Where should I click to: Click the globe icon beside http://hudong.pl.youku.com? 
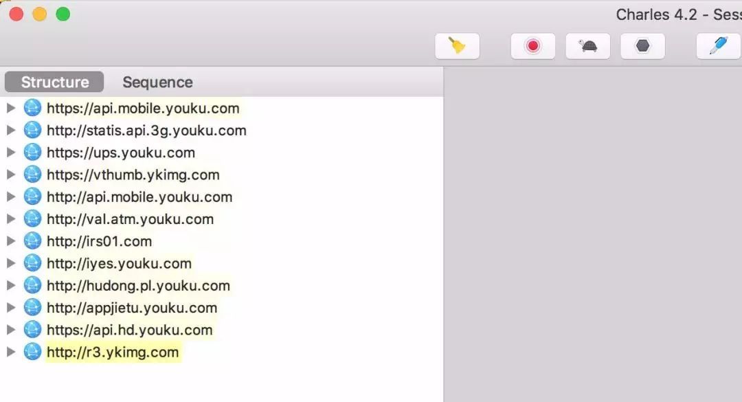32,285
